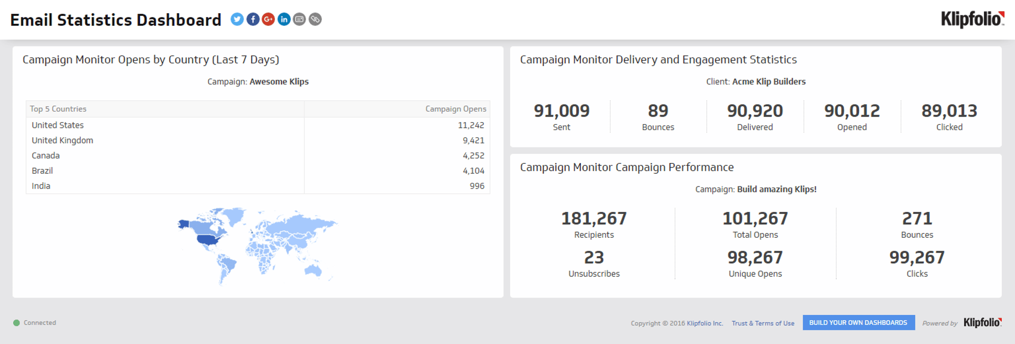Select the Brazil table row
Image resolution: width=1015 pixels, height=344 pixels.
coord(258,171)
